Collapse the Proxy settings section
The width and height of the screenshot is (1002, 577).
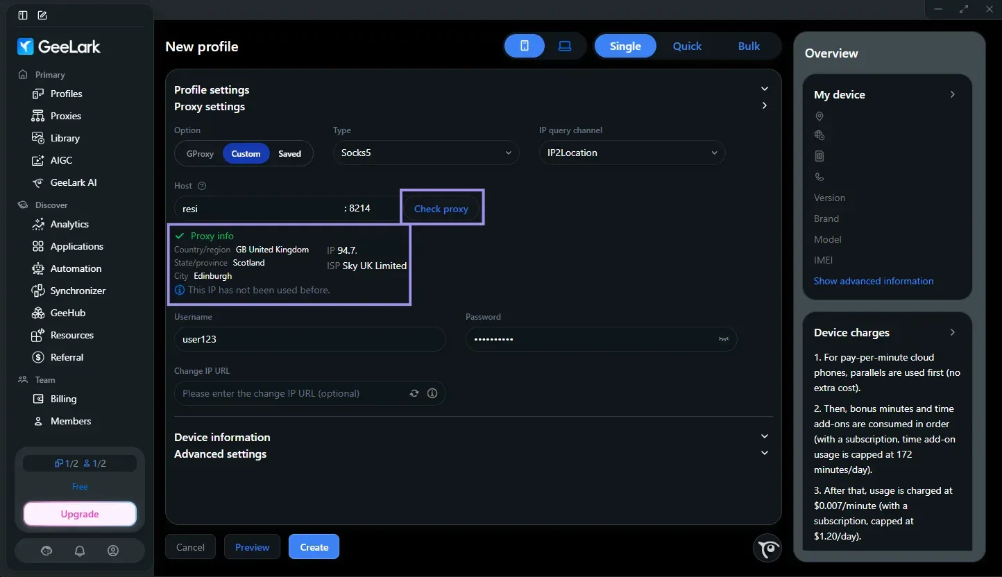click(x=765, y=105)
